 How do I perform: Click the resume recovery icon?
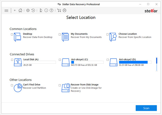[33, 10]
